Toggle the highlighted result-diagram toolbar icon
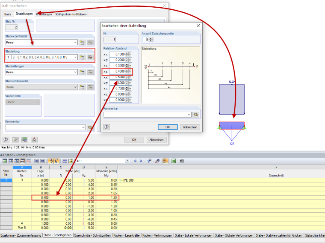Viewport: 325px width, 243px height. click(x=23, y=161)
